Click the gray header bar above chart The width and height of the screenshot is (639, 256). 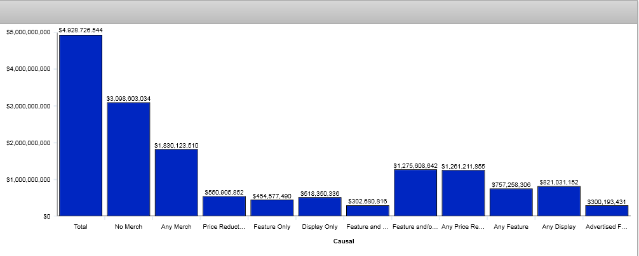[x=319, y=12]
